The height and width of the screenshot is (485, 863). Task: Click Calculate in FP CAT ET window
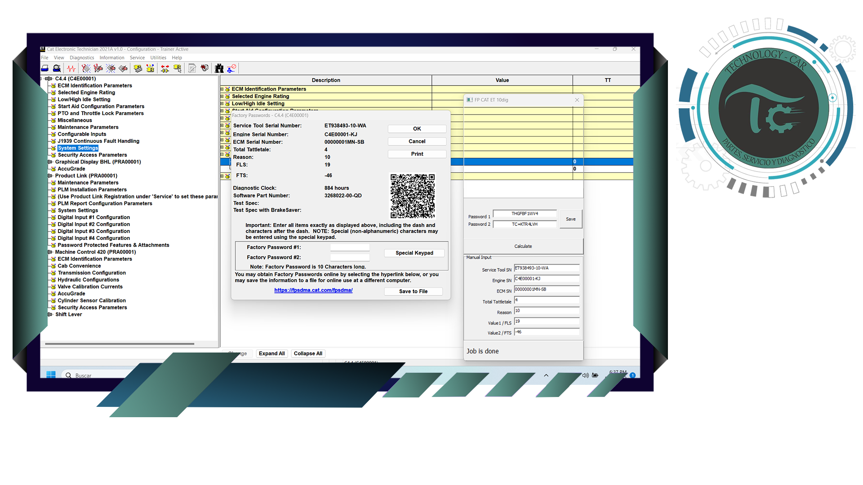[523, 246]
